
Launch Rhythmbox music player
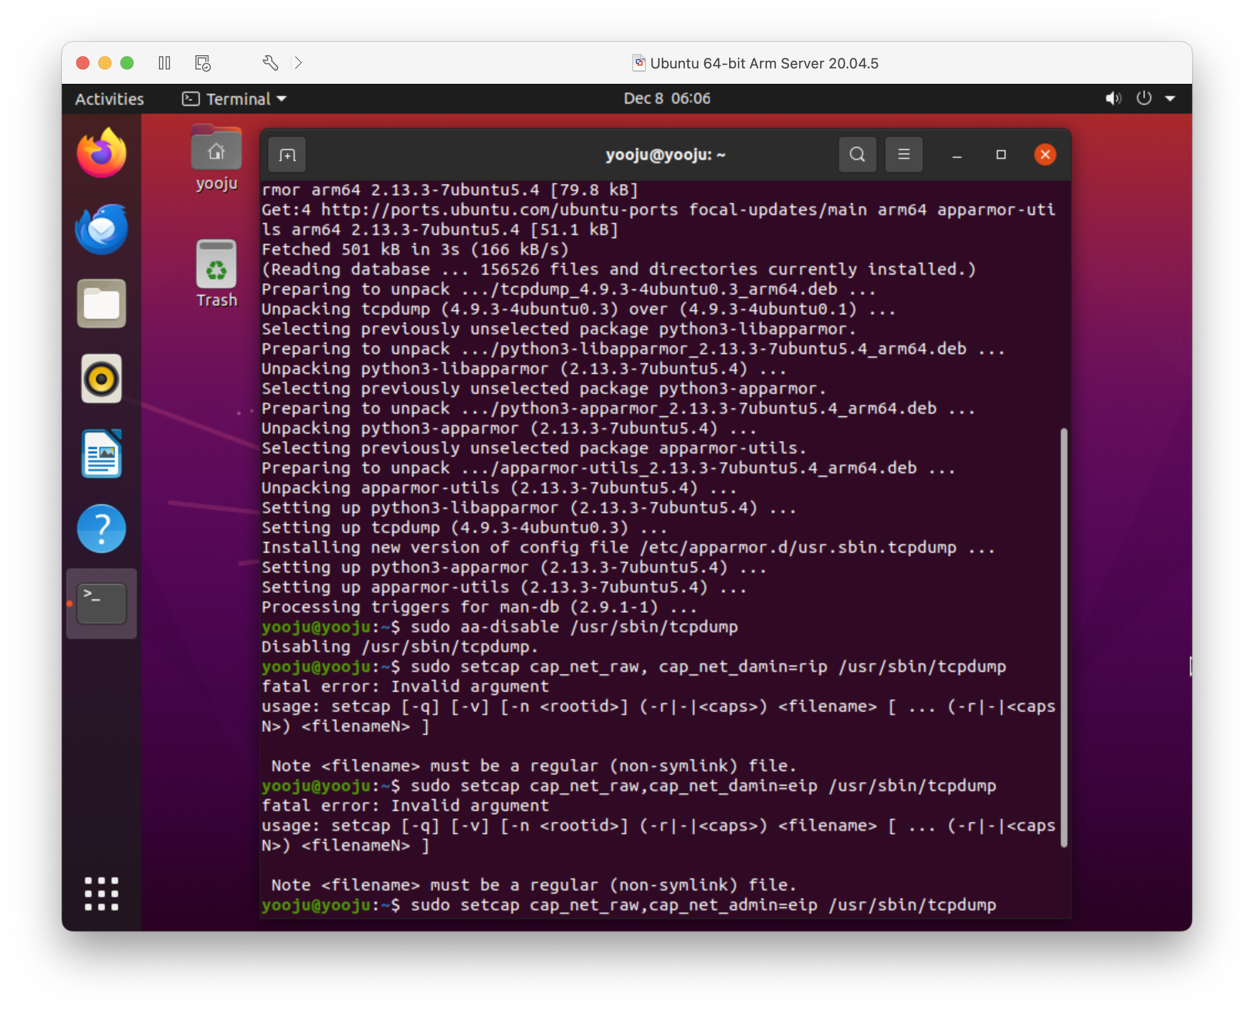[102, 378]
